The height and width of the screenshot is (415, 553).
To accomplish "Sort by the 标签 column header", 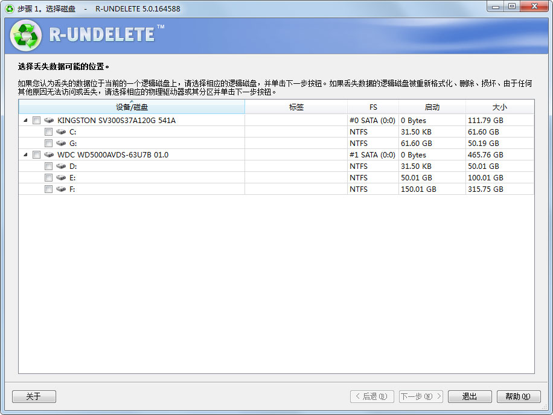I will point(296,107).
